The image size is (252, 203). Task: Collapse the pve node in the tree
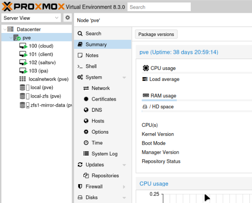(11, 38)
